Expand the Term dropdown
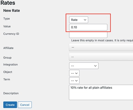This screenshot has height=110, width=133. tap(74, 81)
